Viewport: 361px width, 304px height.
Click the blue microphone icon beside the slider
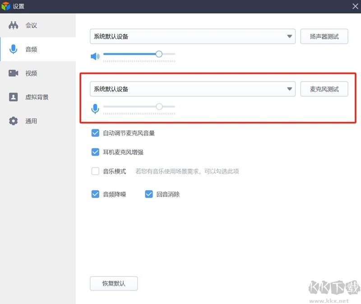[x=95, y=109]
